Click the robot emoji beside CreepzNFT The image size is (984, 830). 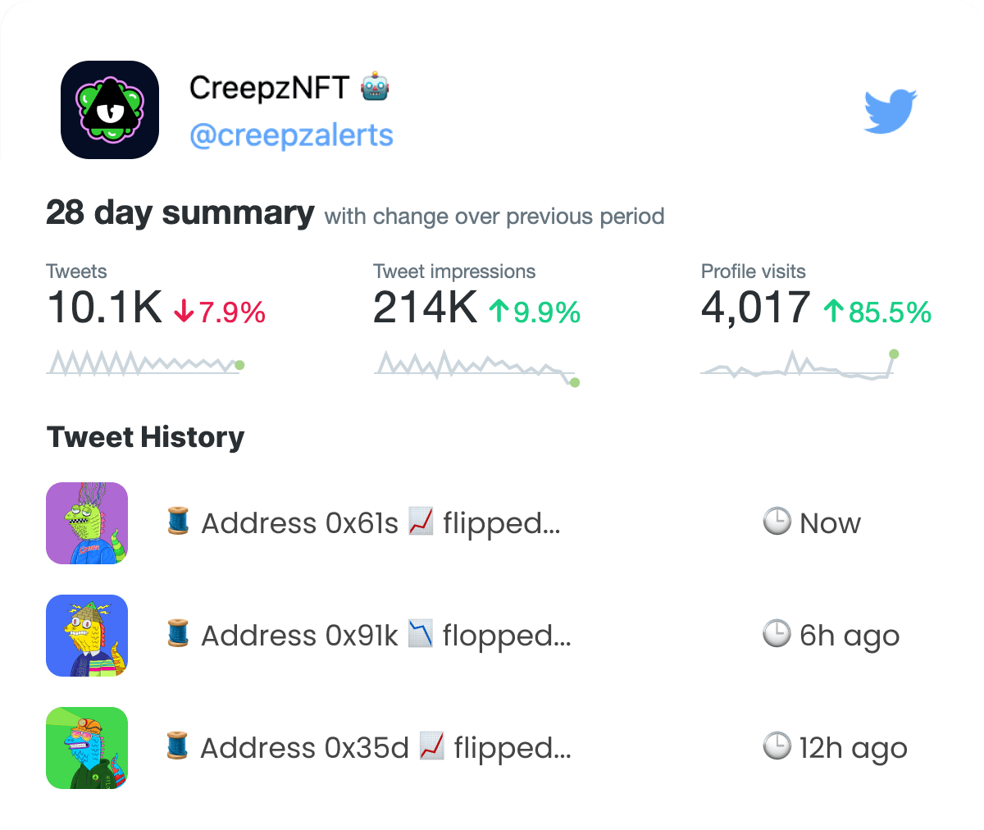pos(374,86)
